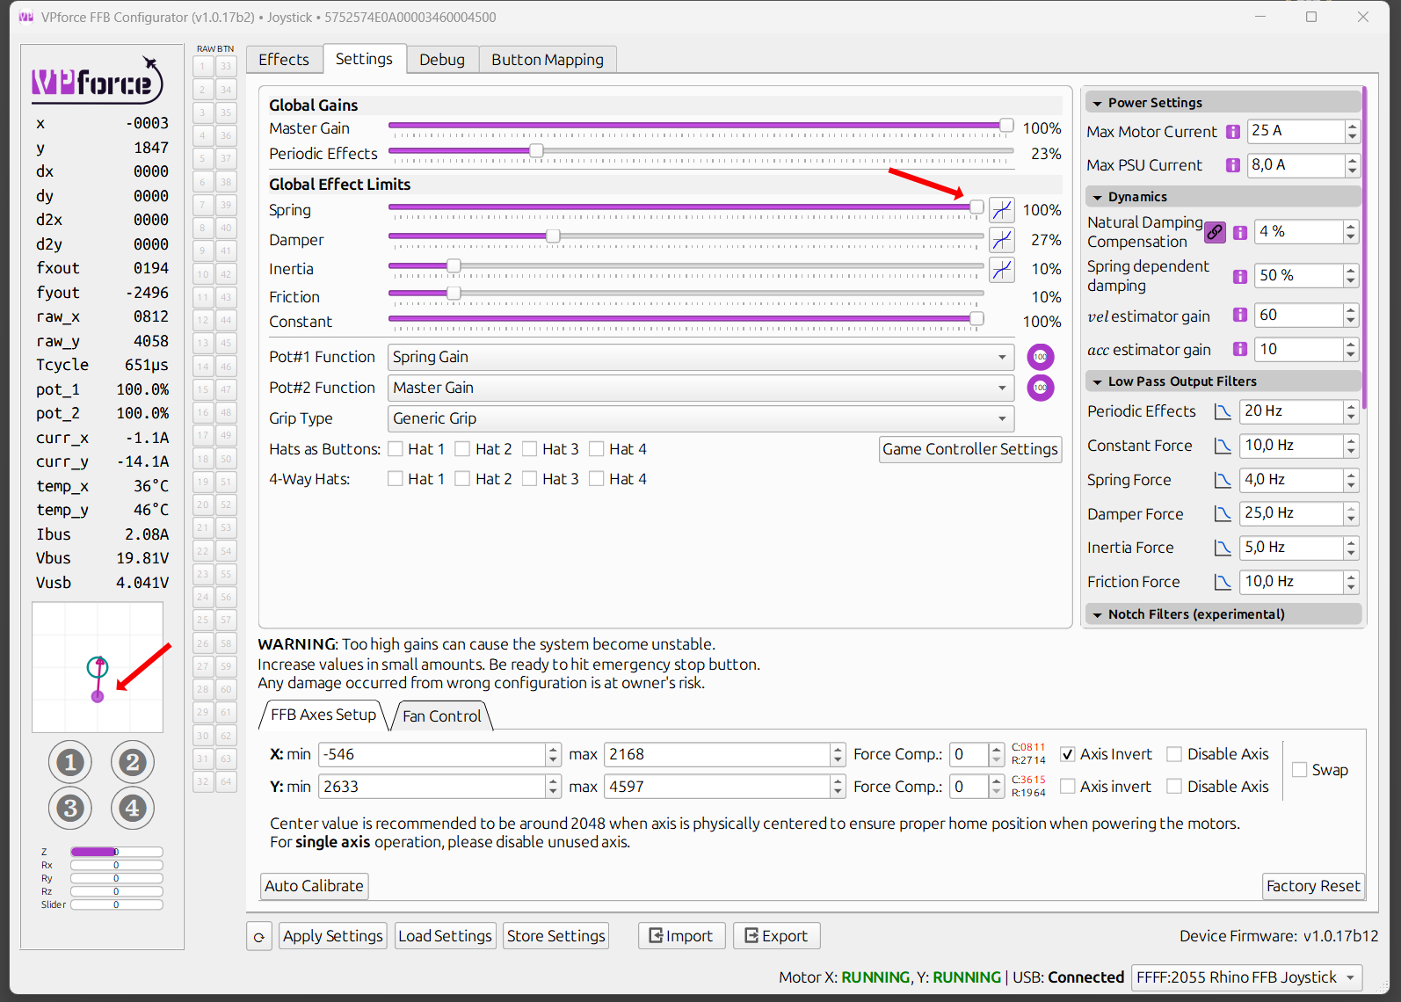Click the info icon for vel estimator gain

[1240, 315]
